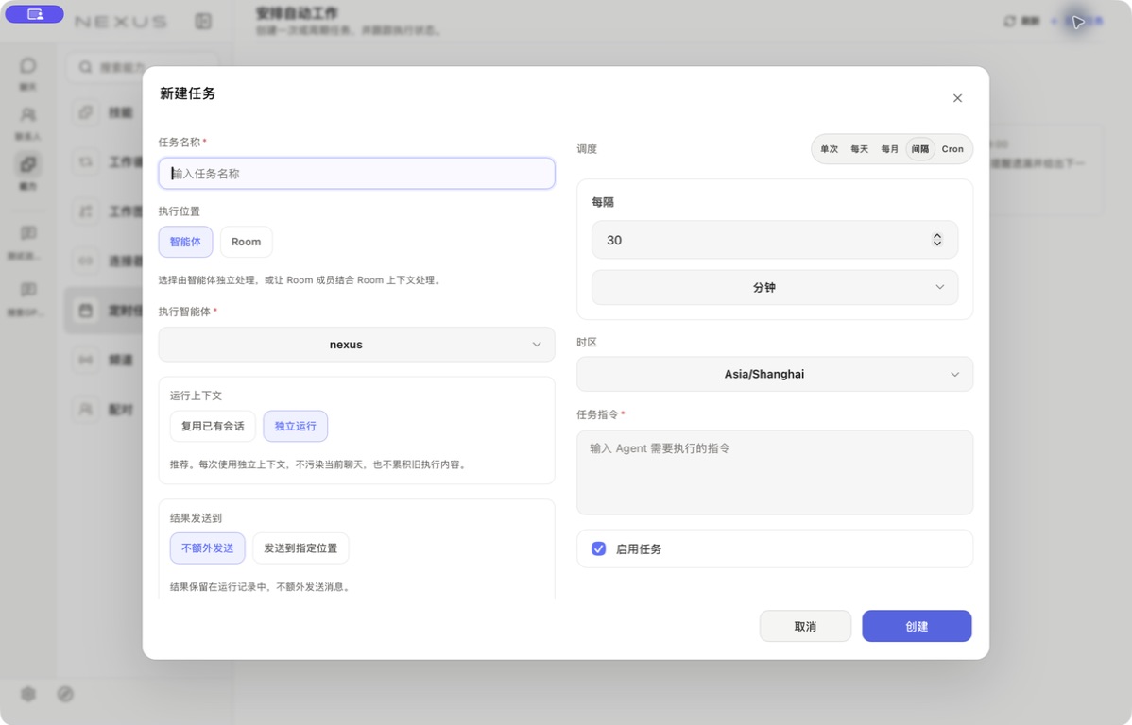Click the 每隔 interval value field showing 30
The image size is (1132, 725).
(x=775, y=240)
